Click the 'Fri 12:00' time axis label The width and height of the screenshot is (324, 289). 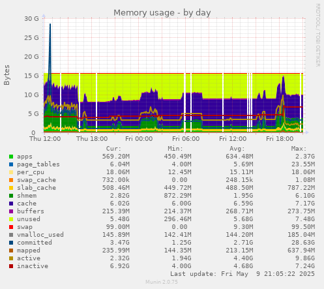tap(233, 139)
